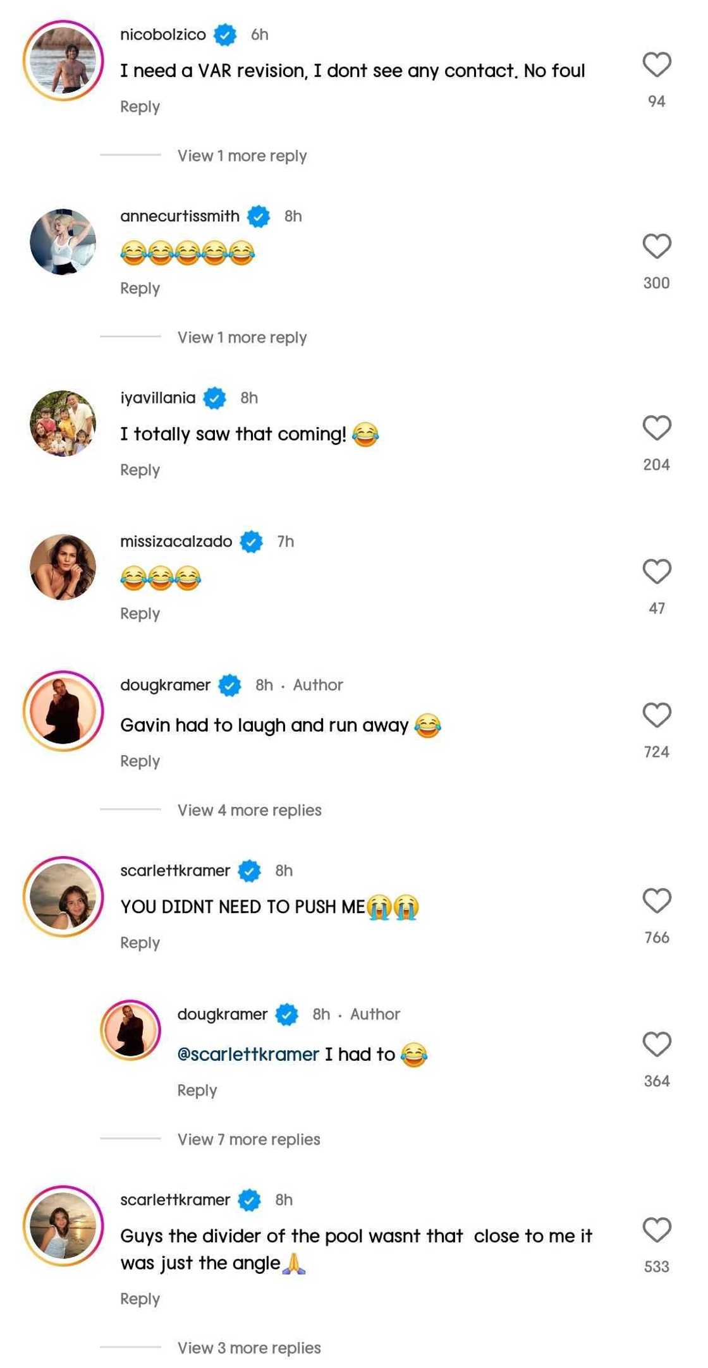Expand 'View 4 more replies' under dougkramer
The width and height of the screenshot is (708, 1368).
[249, 811]
